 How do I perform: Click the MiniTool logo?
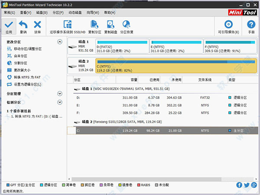242,13
